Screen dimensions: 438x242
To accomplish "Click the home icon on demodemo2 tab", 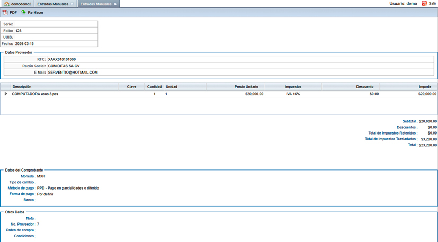I will click(x=6, y=4).
